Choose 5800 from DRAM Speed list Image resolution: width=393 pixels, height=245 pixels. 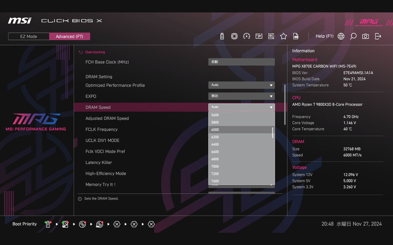tap(240, 122)
